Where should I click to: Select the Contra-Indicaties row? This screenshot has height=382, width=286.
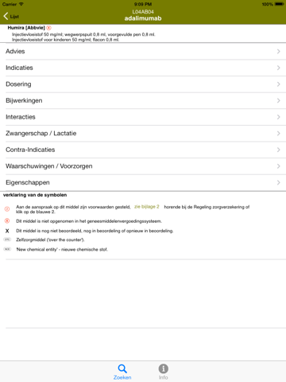click(x=143, y=150)
